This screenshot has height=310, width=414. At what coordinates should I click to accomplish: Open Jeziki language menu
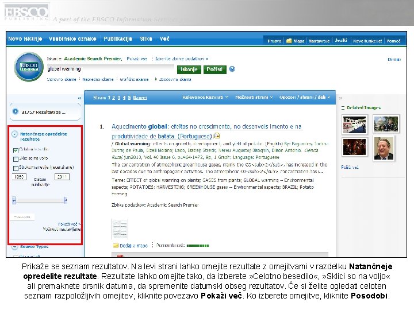[x=341, y=40]
